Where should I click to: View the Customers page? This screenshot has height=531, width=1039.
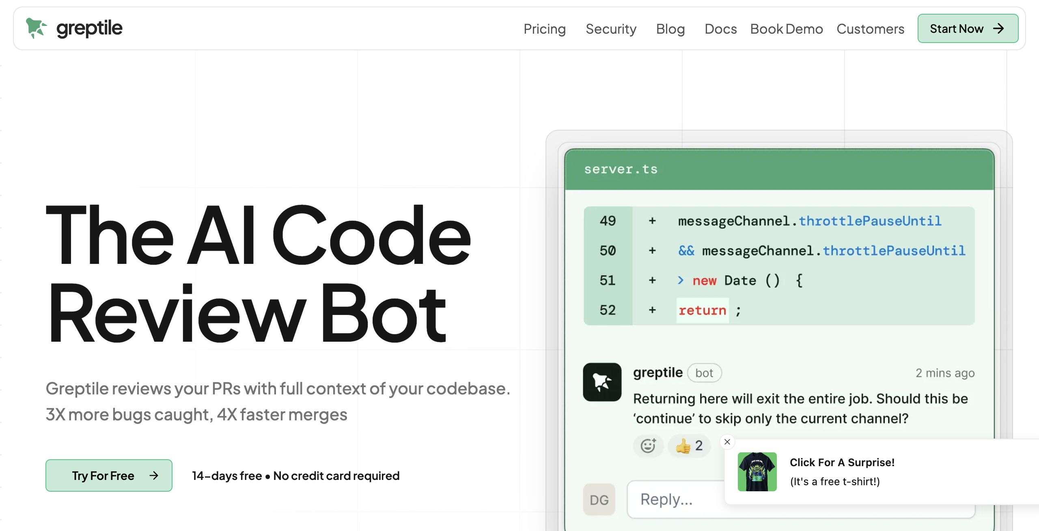tap(870, 29)
